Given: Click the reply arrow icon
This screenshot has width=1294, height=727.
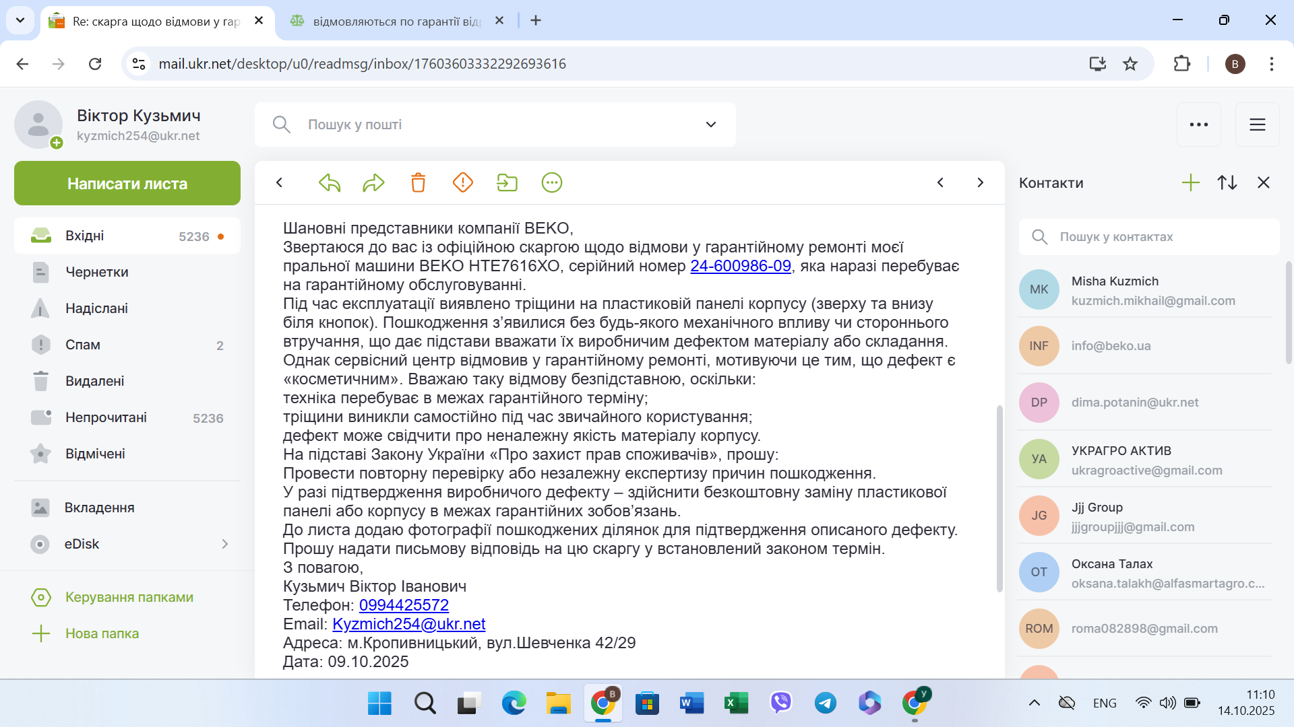Looking at the screenshot, I should [330, 183].
